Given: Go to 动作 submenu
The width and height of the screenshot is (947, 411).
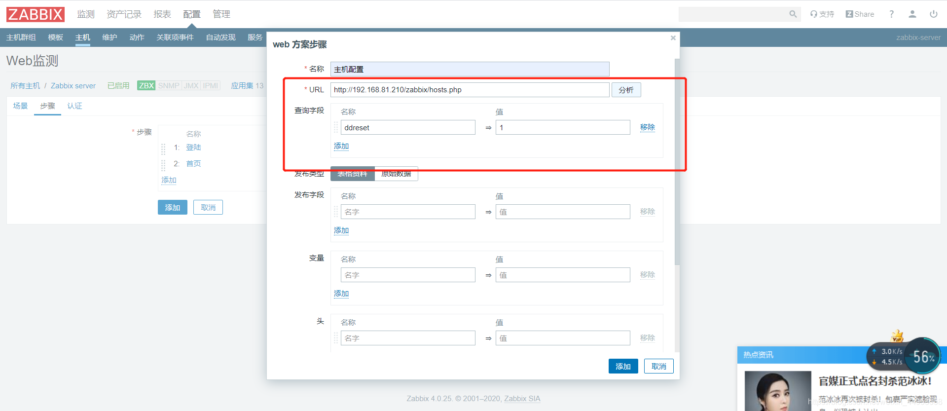Looking at the screenshot, I should 137,37.
